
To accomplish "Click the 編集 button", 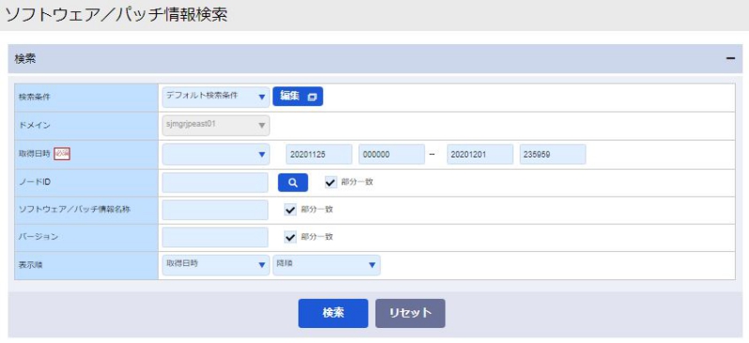I will (x=298, y=97).
